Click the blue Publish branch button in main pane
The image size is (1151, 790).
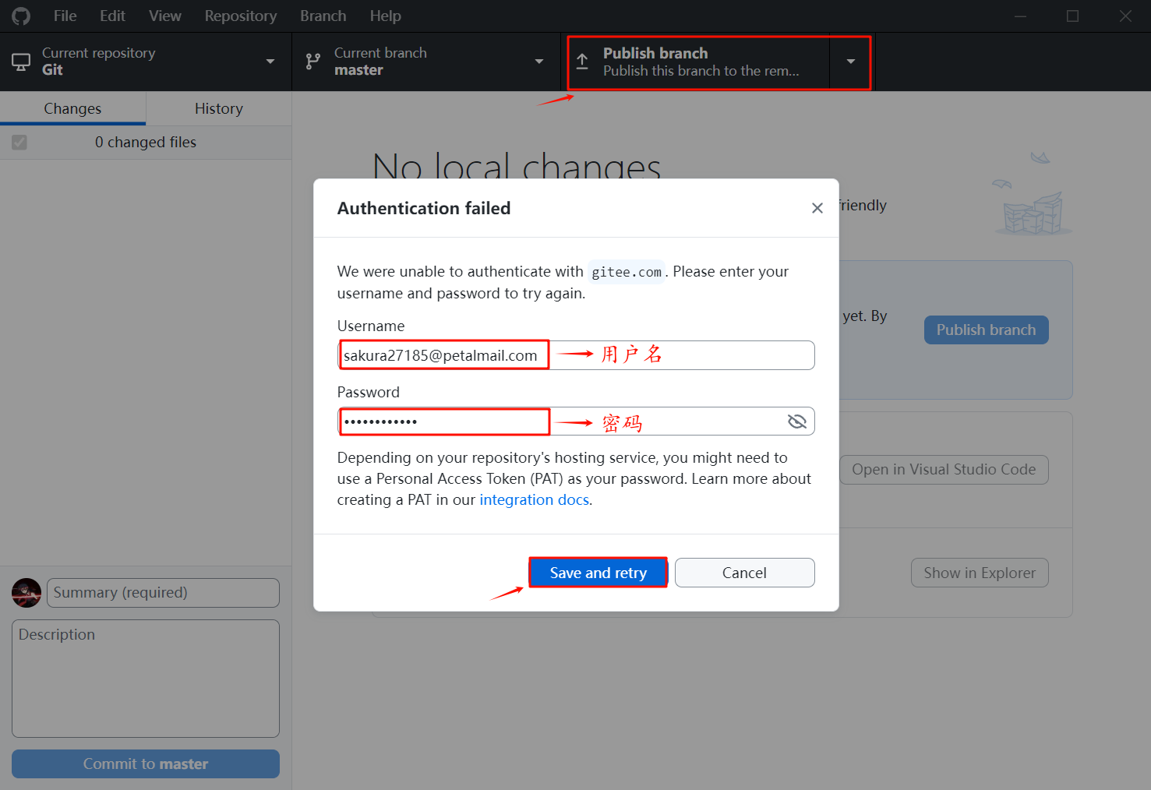pos(987,330)
